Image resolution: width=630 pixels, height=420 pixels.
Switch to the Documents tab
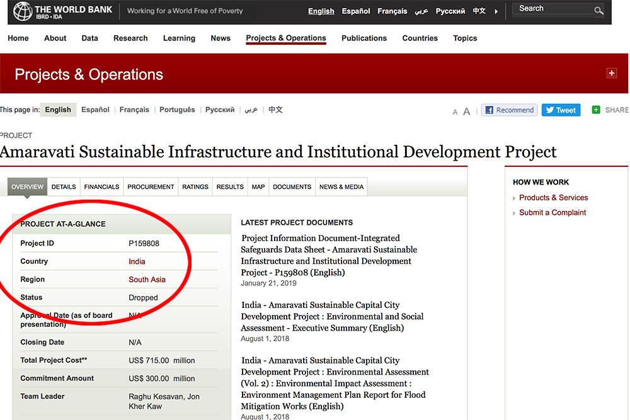tap(292, 187)
